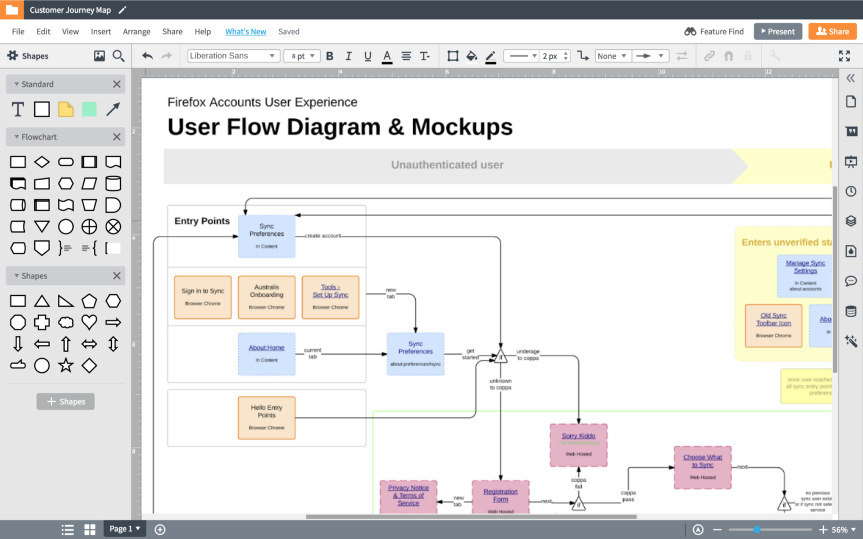Screen dimensions: 863x539
Task: Toggle italic text formatting
Action: pyautogui.click(x=348, y=56)
